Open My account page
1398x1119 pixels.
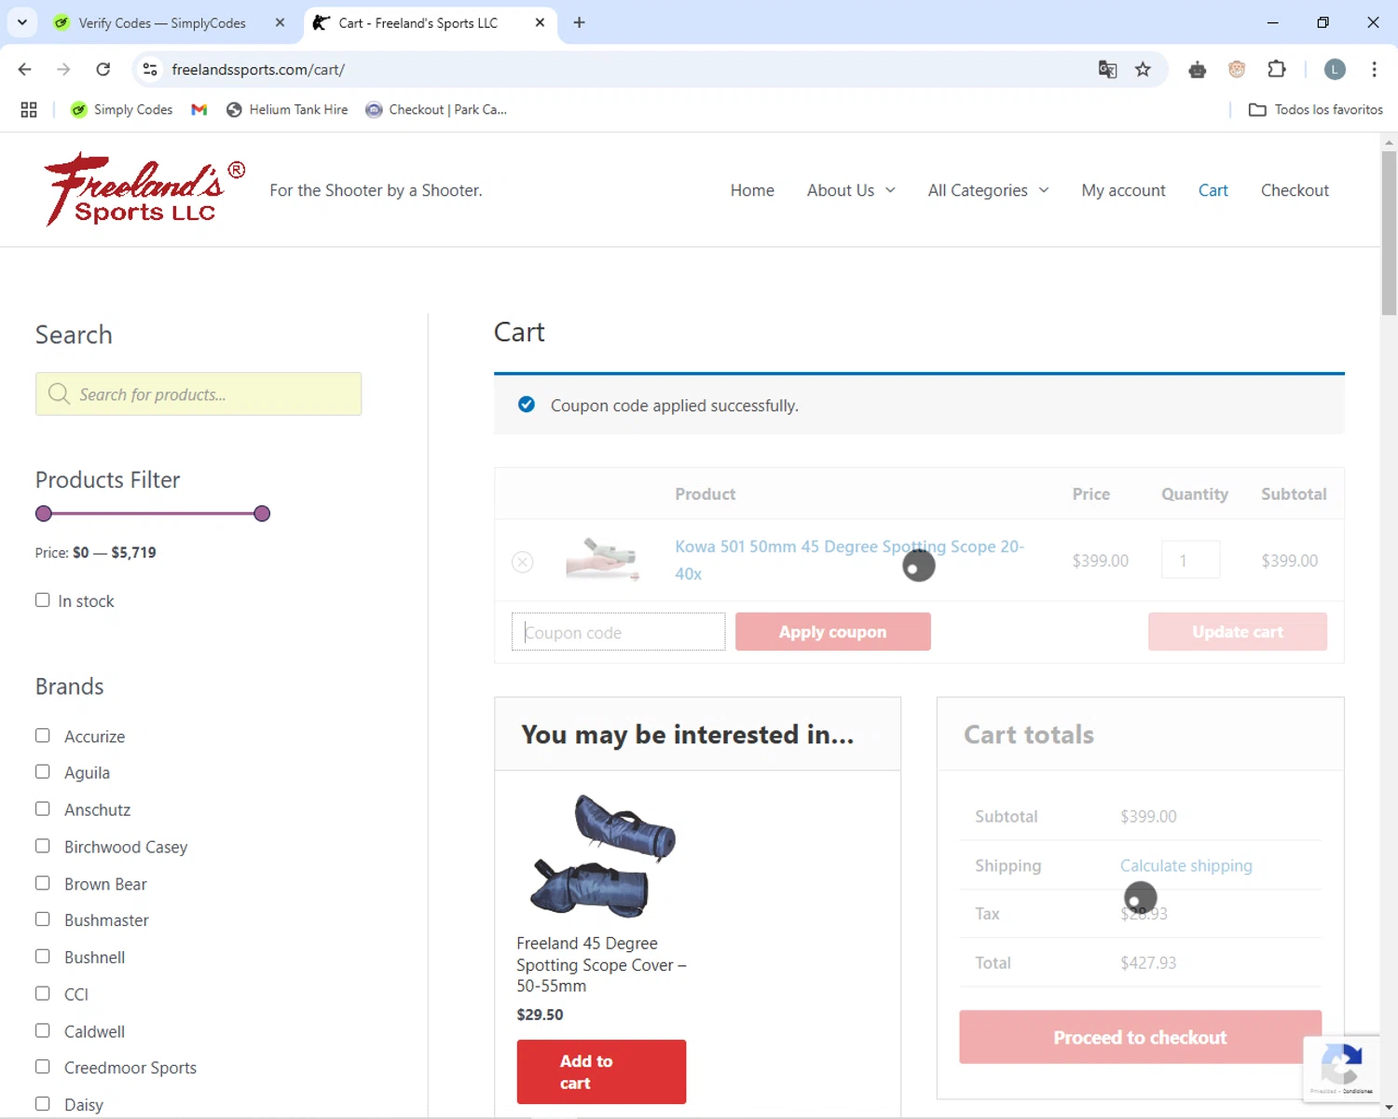(x=1123, y=190)
